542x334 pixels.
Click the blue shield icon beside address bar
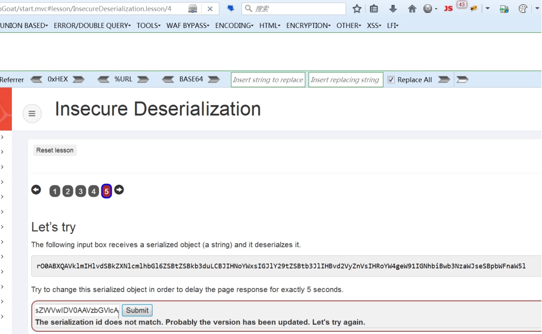coord(231,8)
